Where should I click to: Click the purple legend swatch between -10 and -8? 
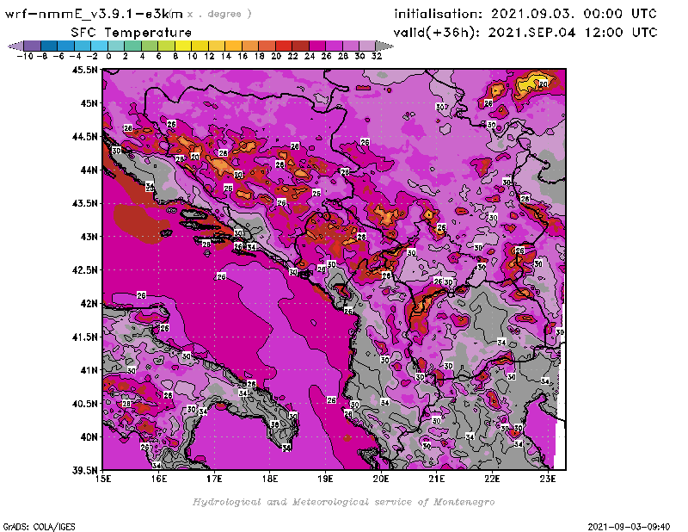(33, 46)
